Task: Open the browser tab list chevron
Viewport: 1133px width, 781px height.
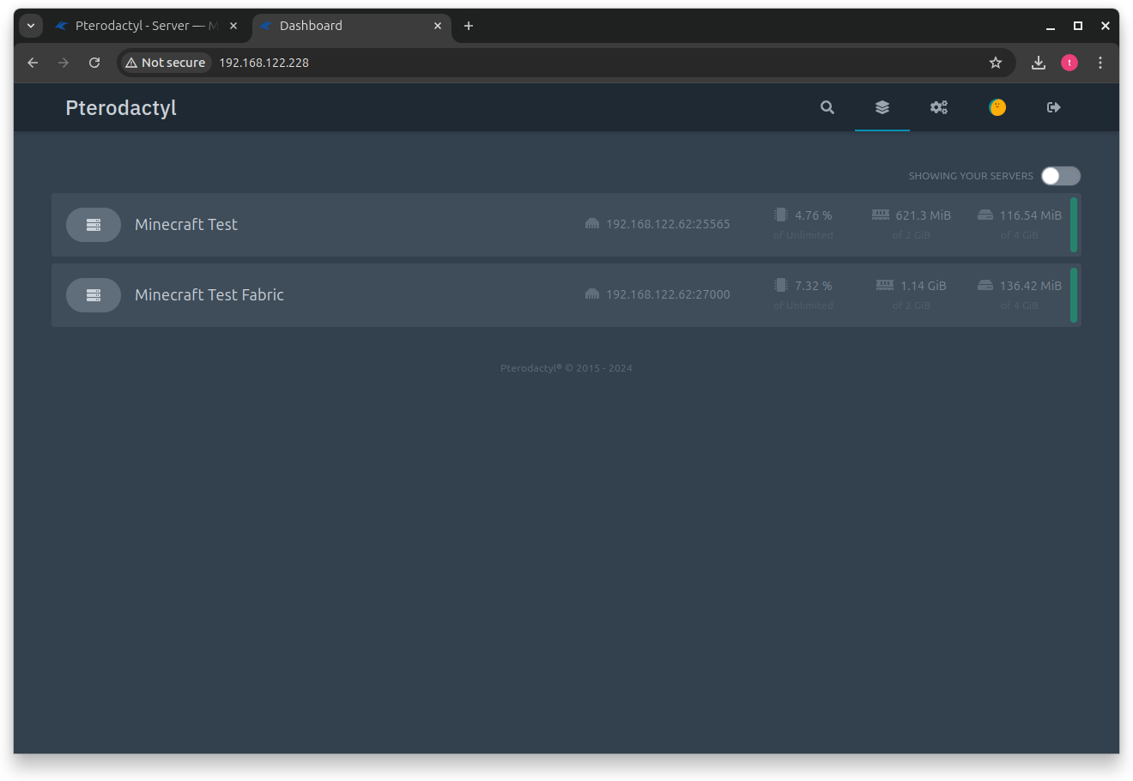Action: (x=30, y=25)
